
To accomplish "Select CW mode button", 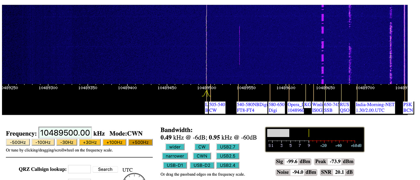I will pyautogui.click(x=202, y=147).
